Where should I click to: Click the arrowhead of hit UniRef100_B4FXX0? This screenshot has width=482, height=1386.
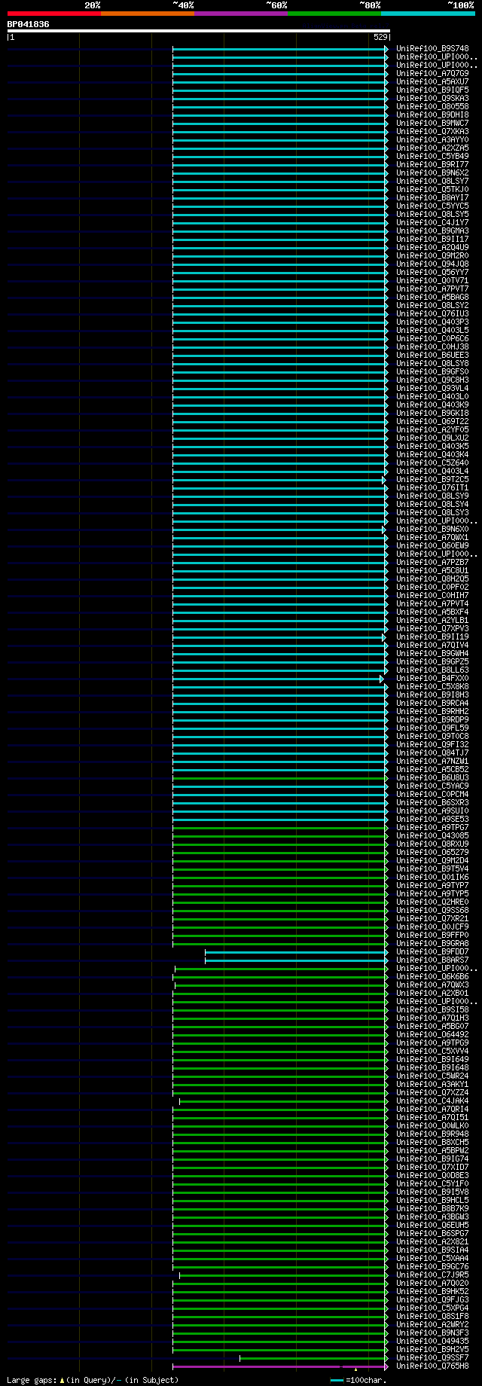tap(381, 679)
